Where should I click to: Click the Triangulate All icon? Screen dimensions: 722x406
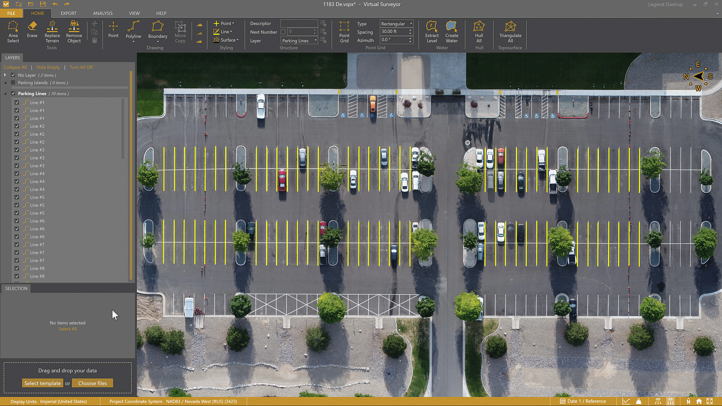510,32
